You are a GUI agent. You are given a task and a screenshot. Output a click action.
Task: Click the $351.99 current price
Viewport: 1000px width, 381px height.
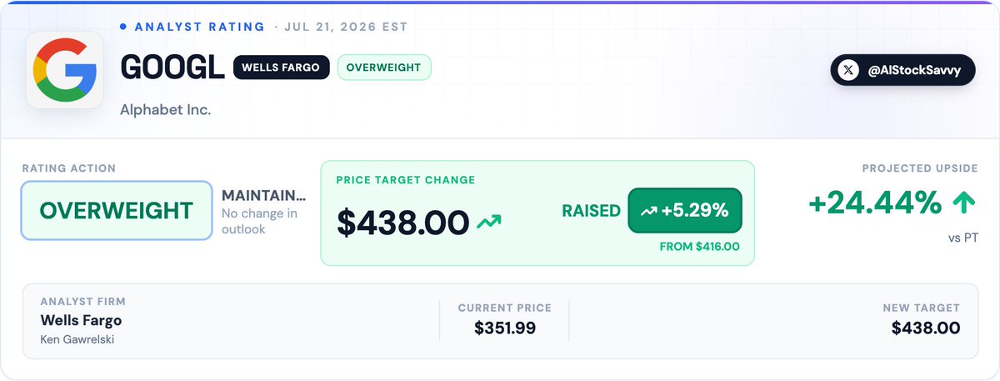pos(505,328)
